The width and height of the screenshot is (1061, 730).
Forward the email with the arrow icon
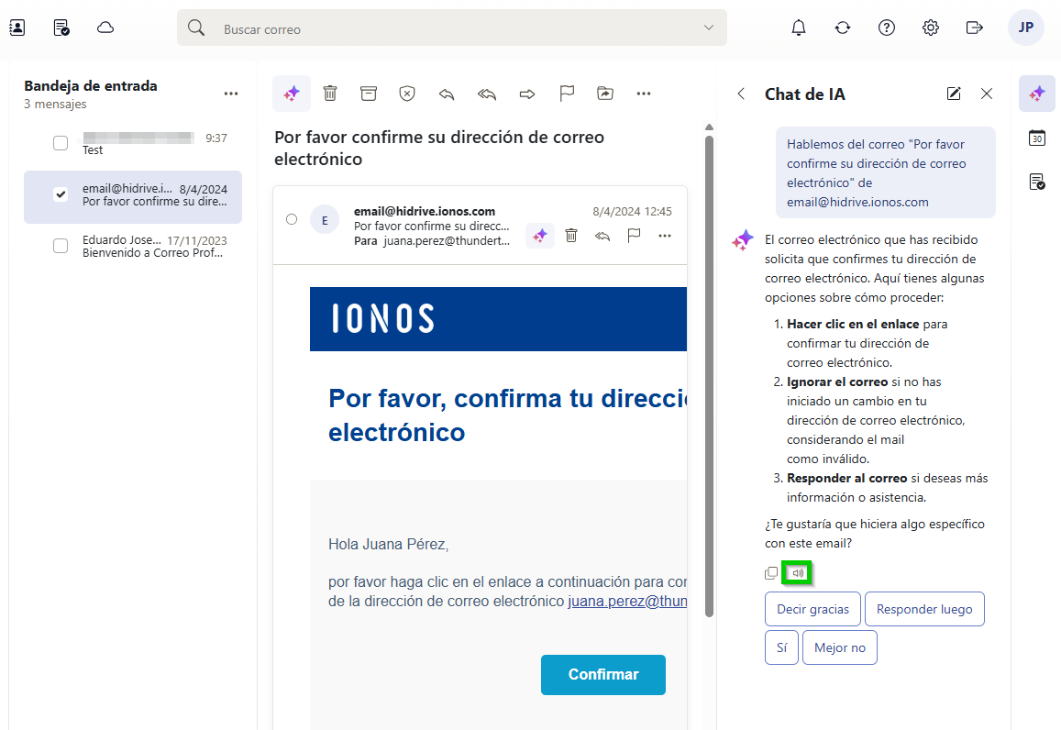525,93
